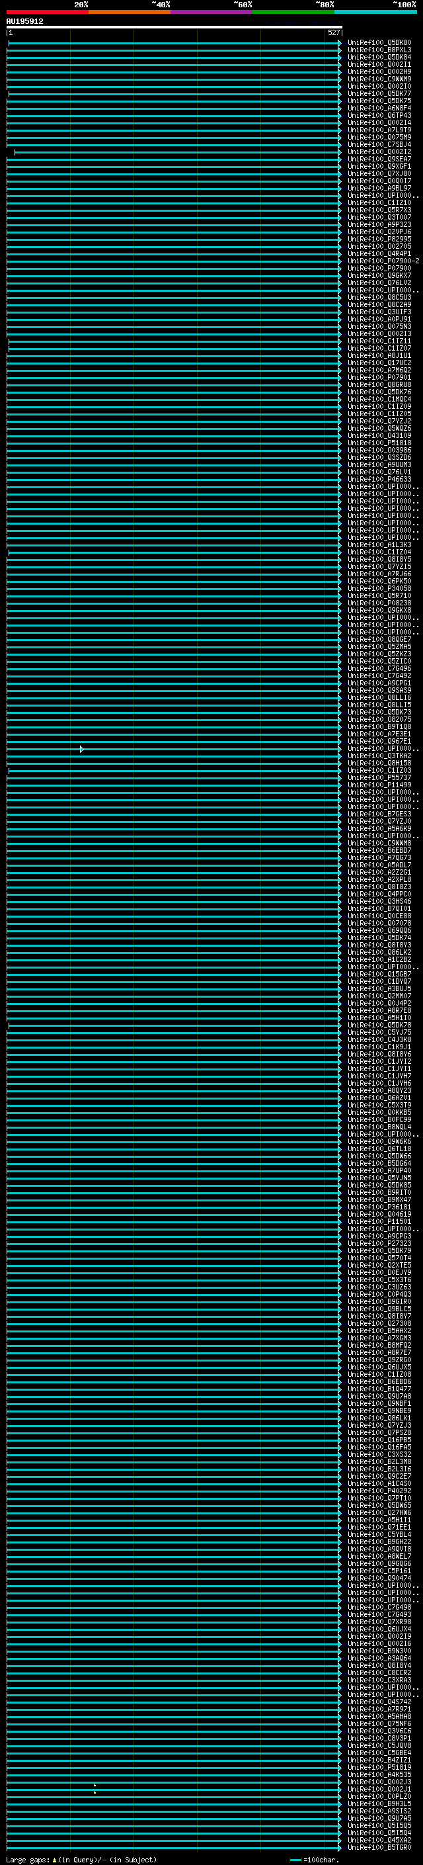Image resolution: width=423 pixels, height=1865 pixels.
Task: Open hit UniRef100_Q9GKX7
Action: tap(379, 276)
